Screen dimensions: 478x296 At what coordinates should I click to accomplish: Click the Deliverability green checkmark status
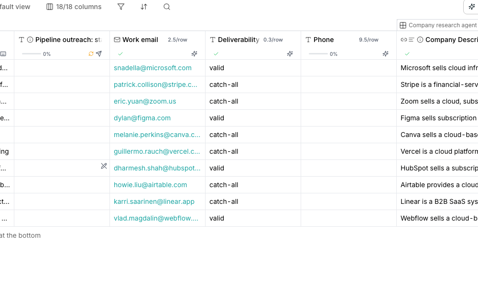(216, 54)
